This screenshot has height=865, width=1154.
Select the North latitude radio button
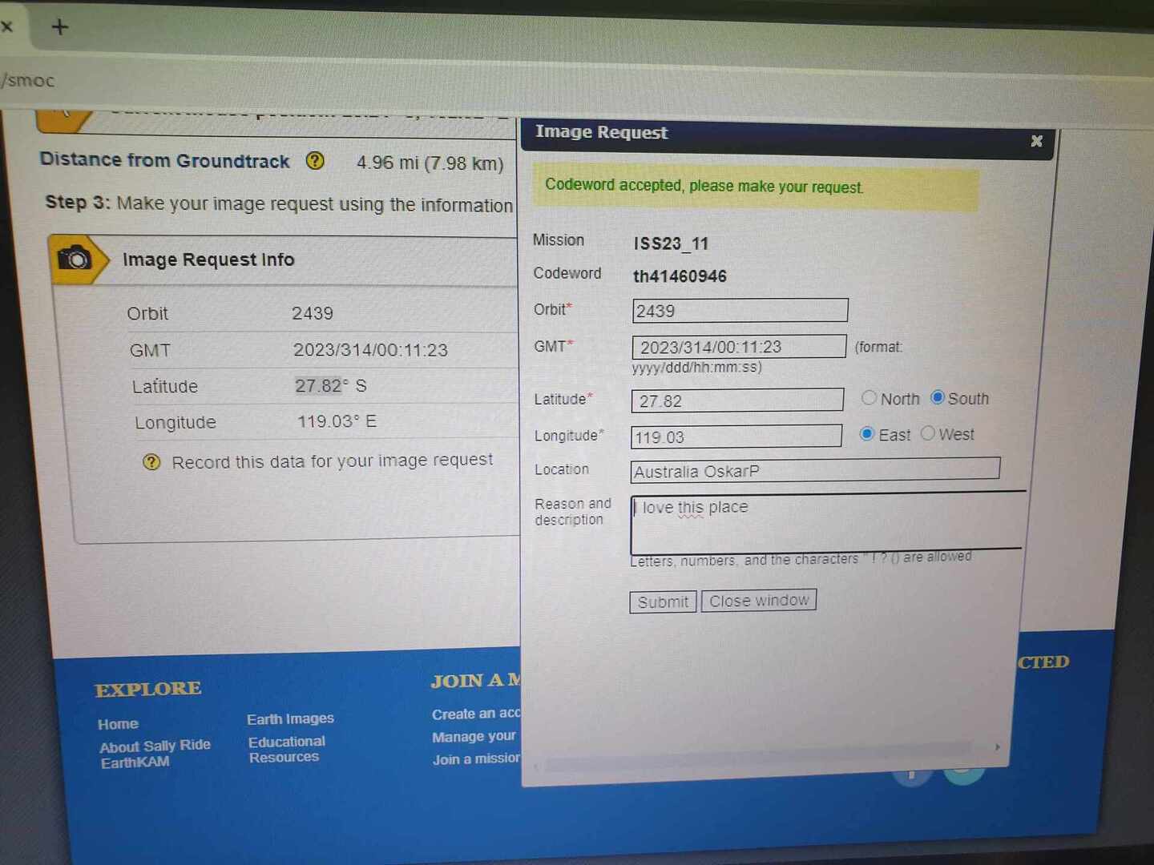869,397
